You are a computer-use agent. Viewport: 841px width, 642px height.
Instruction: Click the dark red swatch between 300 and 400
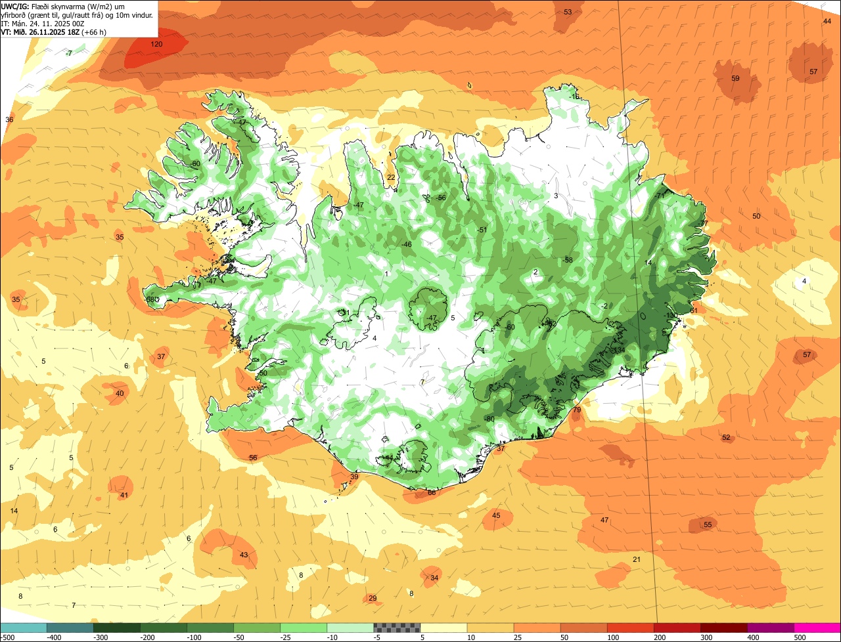723,628
